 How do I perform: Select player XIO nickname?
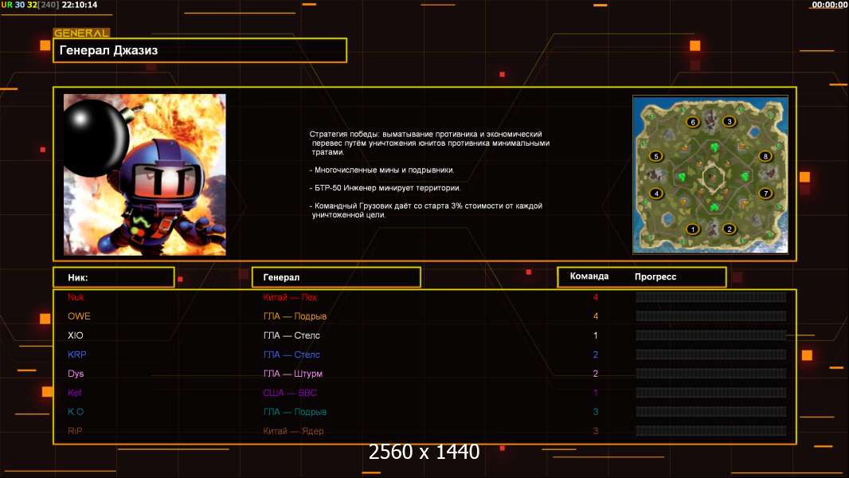[76, 335]
